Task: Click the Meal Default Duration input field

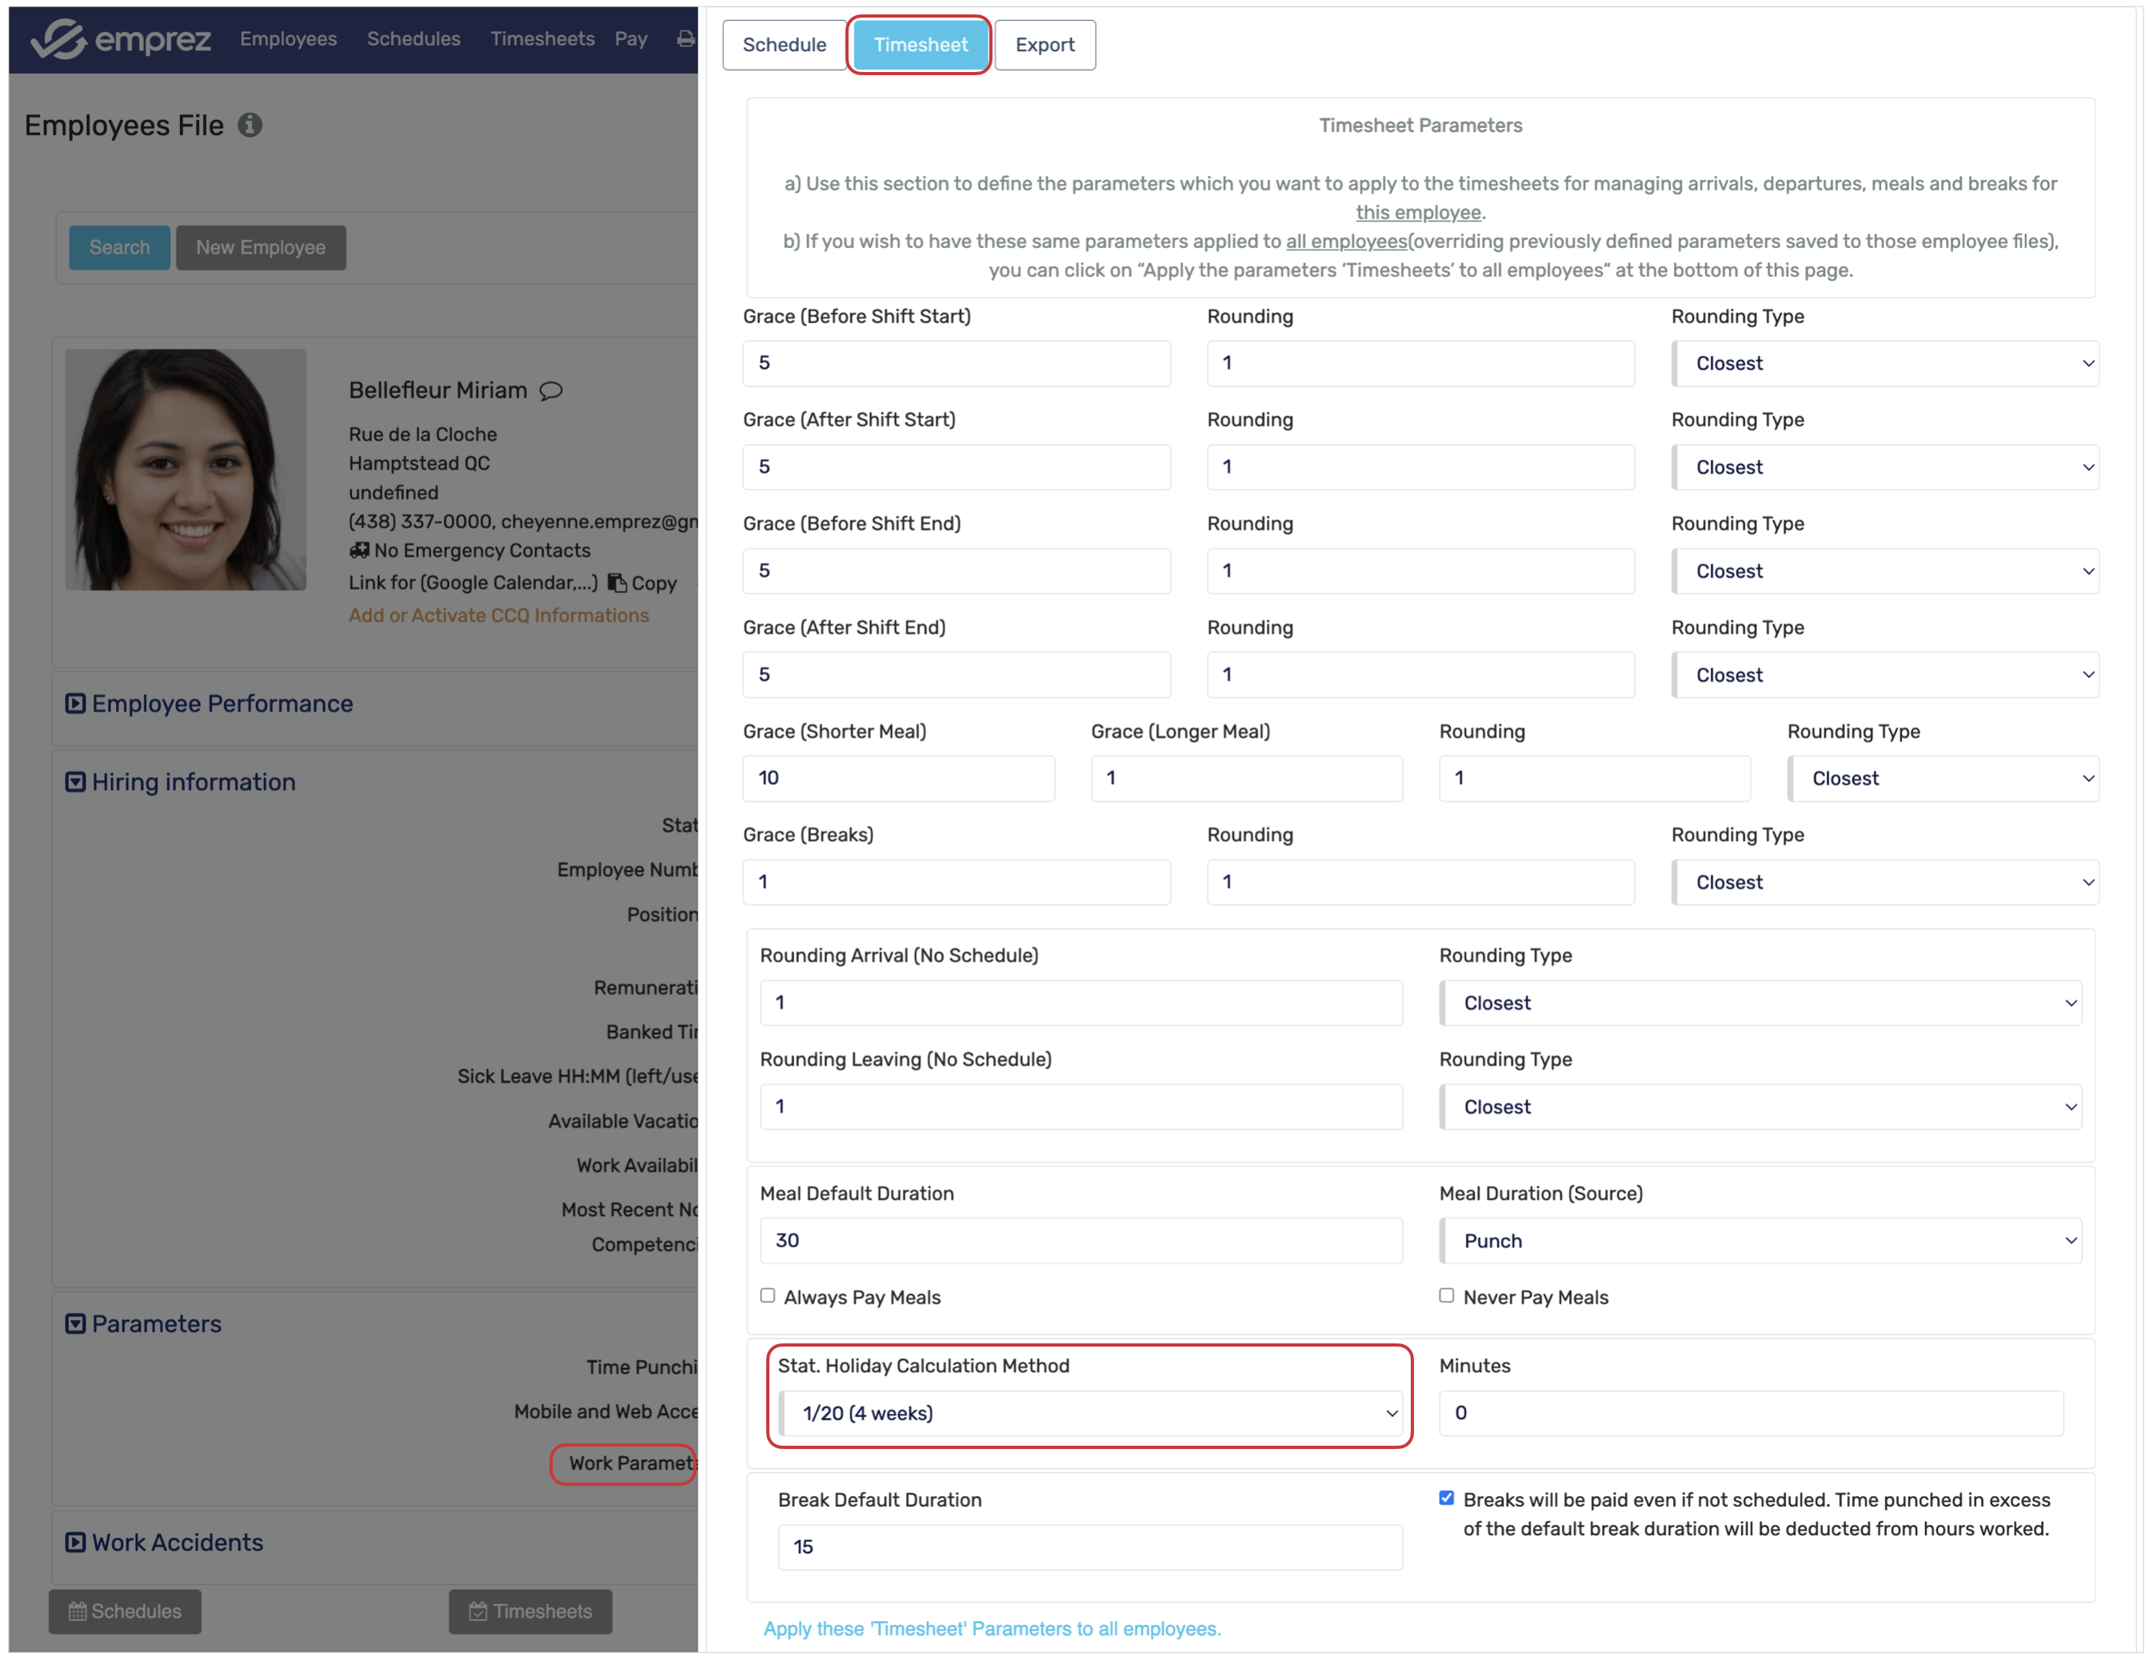Action: pyautogui.click(x=1080, y=1240)
